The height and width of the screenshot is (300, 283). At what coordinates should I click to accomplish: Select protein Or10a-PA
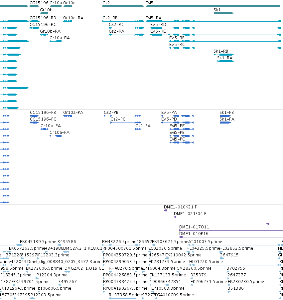73,113
